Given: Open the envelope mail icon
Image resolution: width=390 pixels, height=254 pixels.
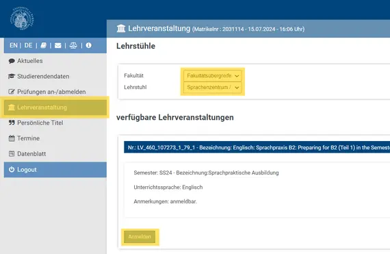Looking at the screenshot, I should pyautogui.click(x=58, y=45).
